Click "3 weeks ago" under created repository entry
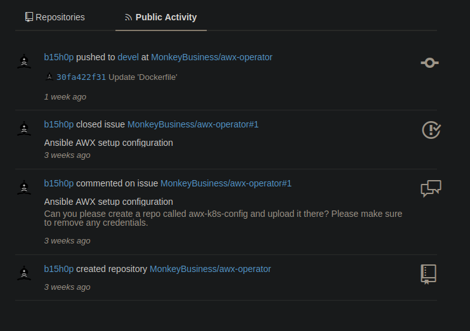 67,287
